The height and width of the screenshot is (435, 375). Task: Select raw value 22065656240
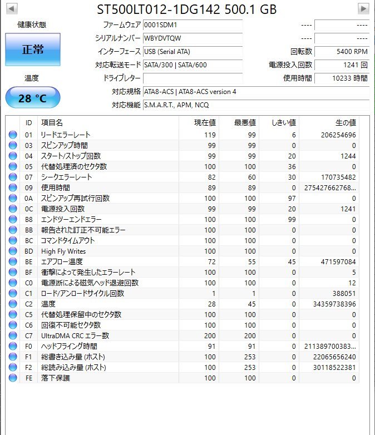click(x=334, y=357)
